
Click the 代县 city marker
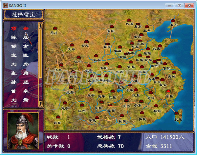click(129, 20)
